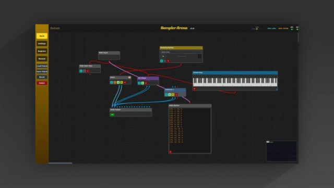Open the Manual from sidebar
The width and height of the screenshot is (334, 188).
(x=42, y=59)
